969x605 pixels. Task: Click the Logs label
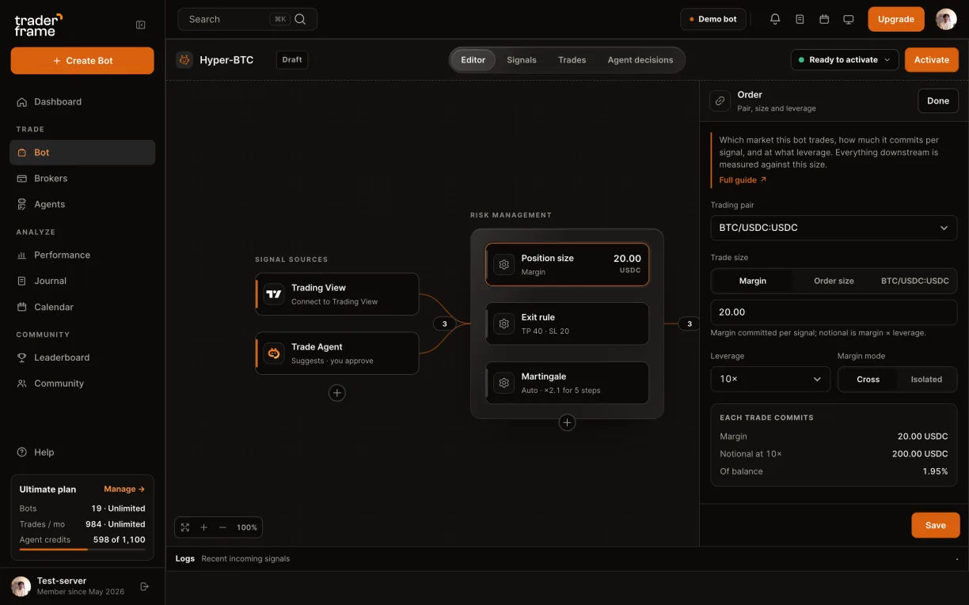tap(185, 558)
